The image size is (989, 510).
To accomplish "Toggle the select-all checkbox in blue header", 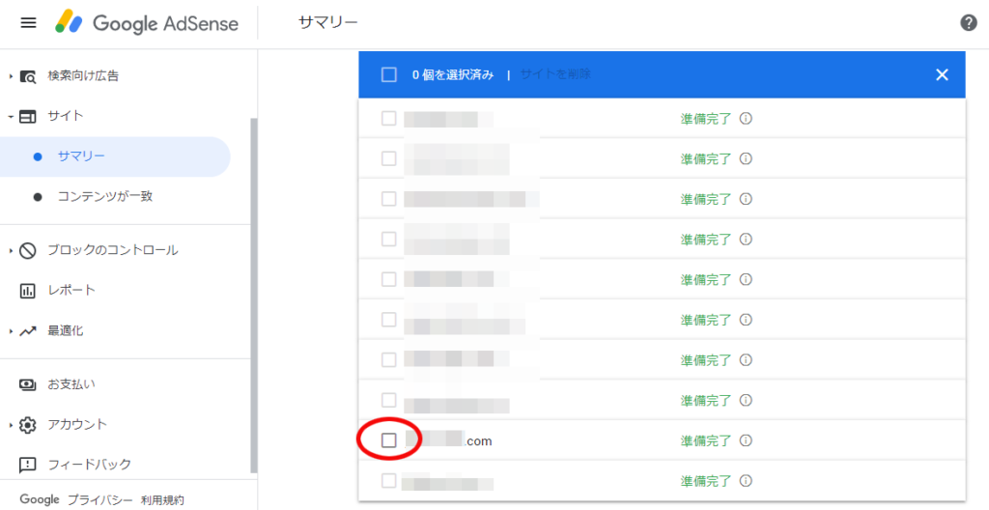I will [x=388, y=74].
